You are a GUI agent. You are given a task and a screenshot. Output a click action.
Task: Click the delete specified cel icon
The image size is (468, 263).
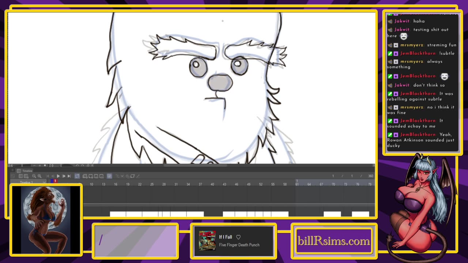click(x=101, y=176)
